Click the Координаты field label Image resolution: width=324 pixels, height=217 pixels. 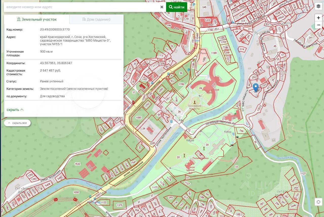click(16, 63)
